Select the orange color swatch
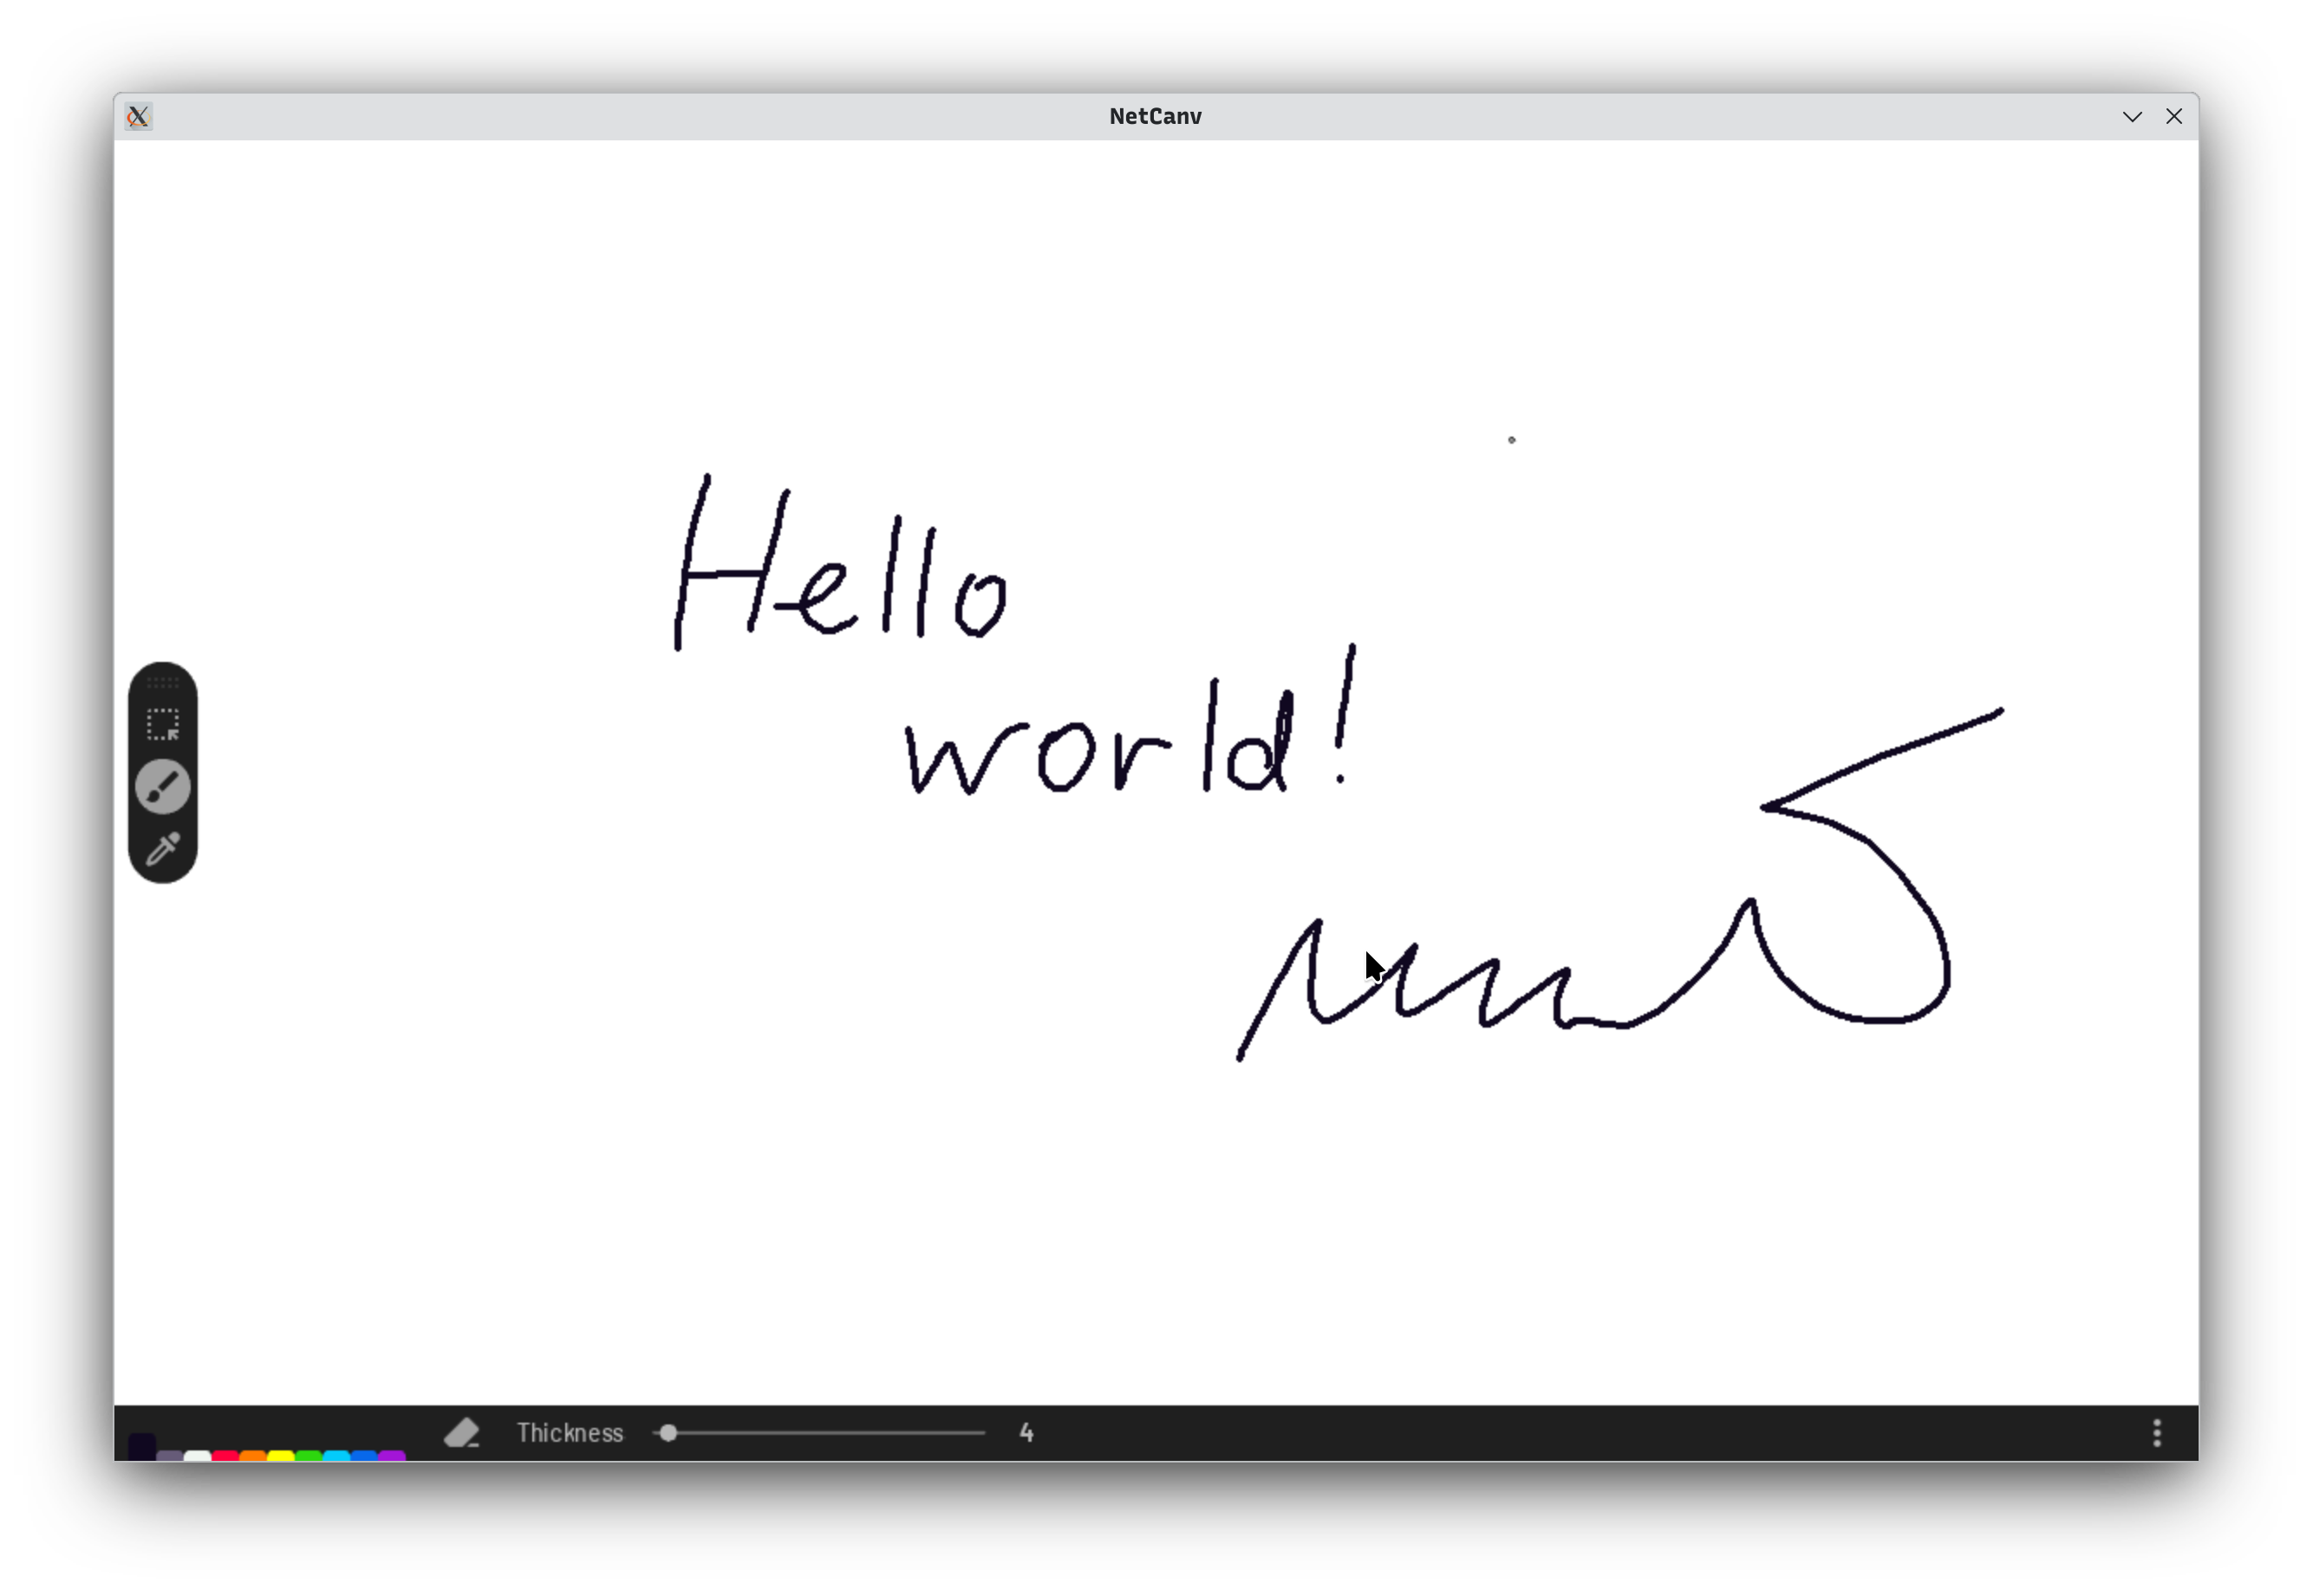The height and width of the screenshot is (1596, 2313). (253, 1455)
